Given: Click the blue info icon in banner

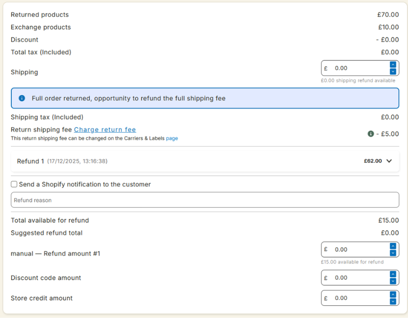Looking at the screenshot, I should pyautogui.click(x=22, y=98).
